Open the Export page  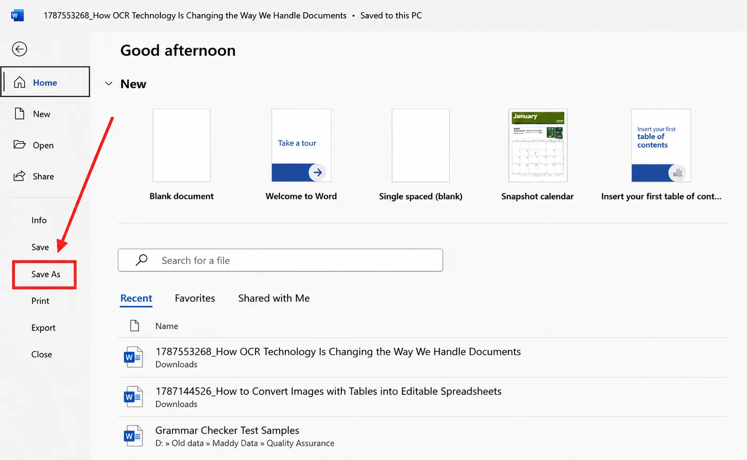point(43,328)
